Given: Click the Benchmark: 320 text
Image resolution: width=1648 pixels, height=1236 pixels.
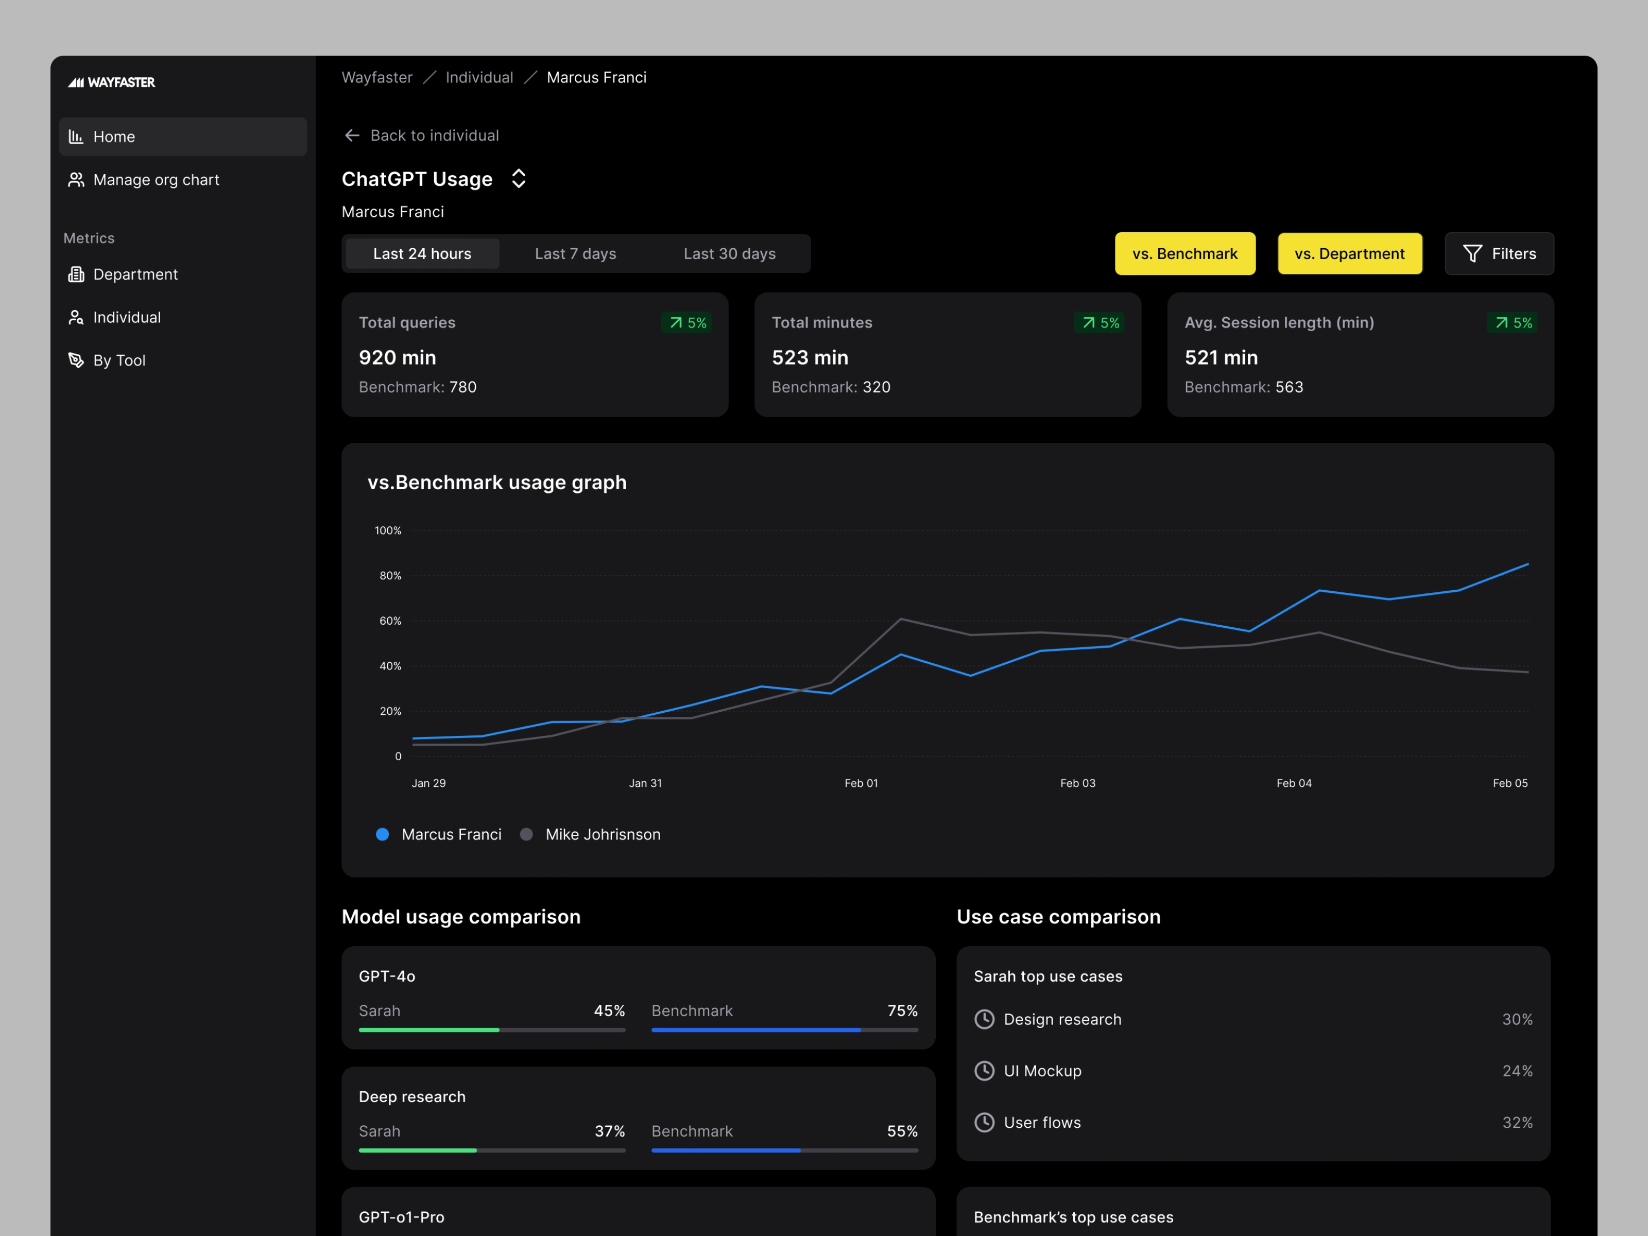Looking at the screenshot, I should pos(831,387).
